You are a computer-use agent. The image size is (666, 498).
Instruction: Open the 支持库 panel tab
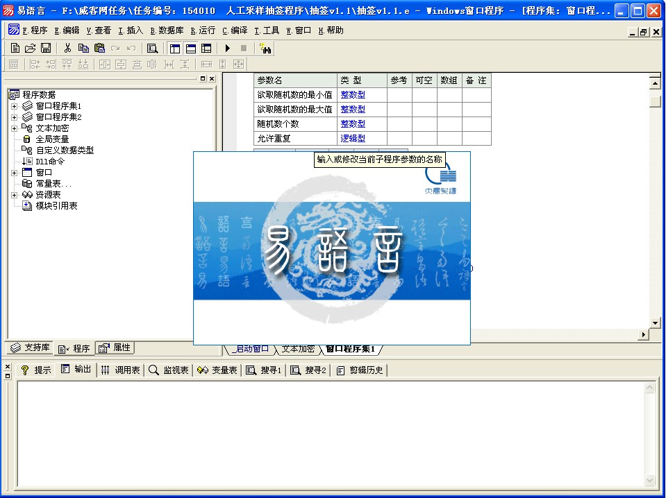[31, 348]
